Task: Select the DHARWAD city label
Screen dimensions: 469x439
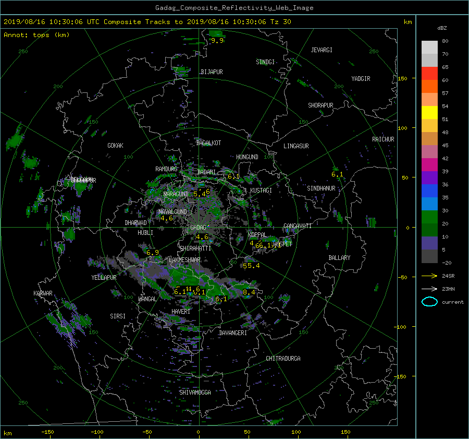Action: 136,223
